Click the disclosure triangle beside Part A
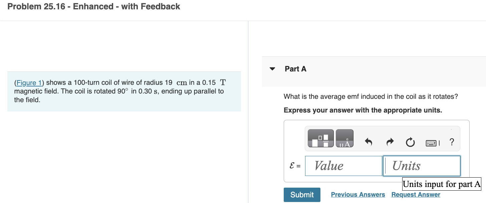The height and width of the screenshot is (203, 486). coord(272,68)
